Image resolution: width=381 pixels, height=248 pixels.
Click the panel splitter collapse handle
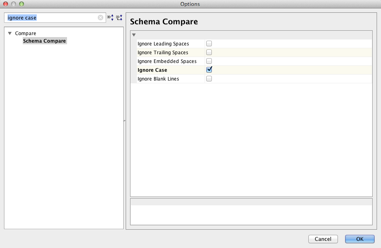coord(124,120)
